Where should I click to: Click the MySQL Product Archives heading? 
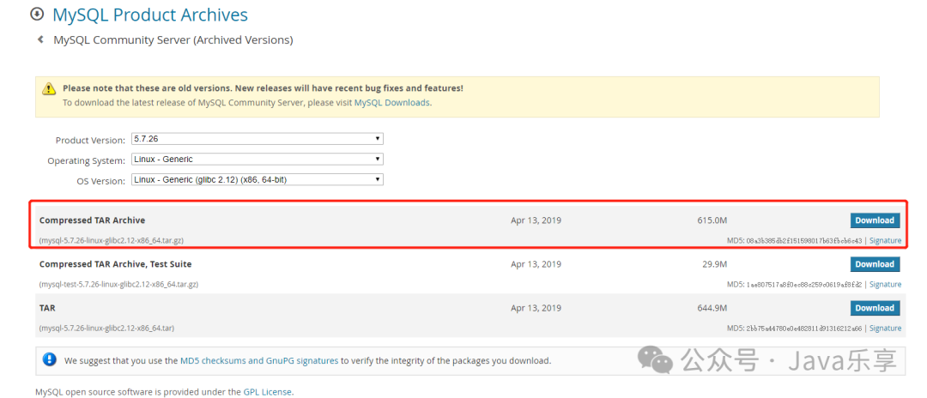point(150,15)
